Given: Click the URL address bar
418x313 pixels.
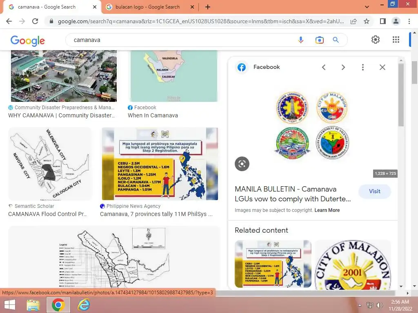Looking at the screenshot, I should 200,21.
